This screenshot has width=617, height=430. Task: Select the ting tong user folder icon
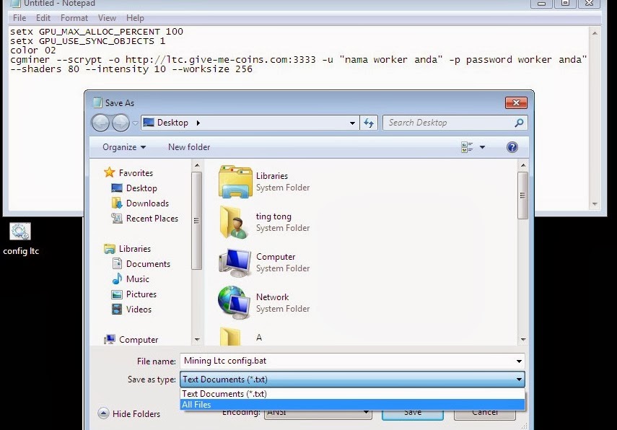(234, 222)
